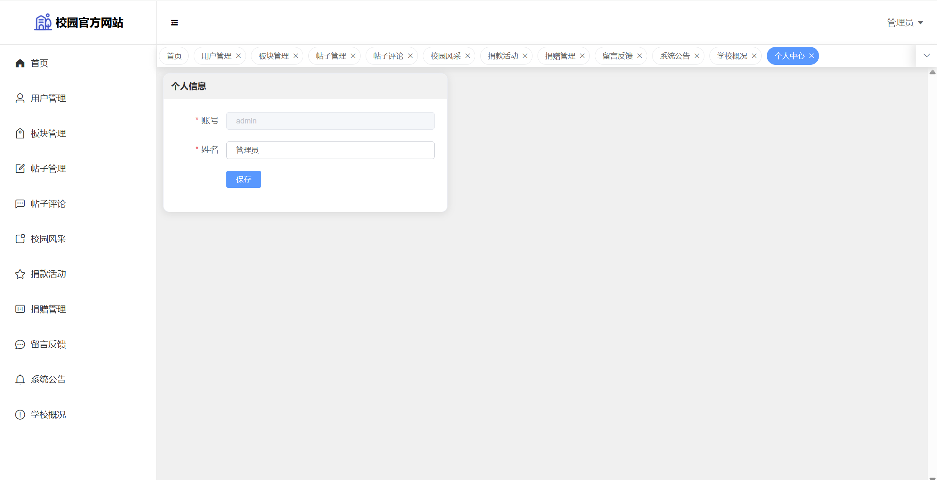Open 捐赠管理 in the sidebar

pyautogui.click(x=48, y=309)
